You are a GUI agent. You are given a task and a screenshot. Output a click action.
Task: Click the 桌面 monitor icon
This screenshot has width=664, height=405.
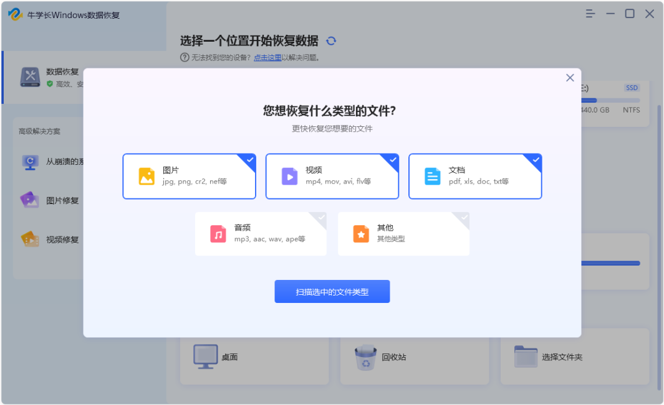[204, 355]
